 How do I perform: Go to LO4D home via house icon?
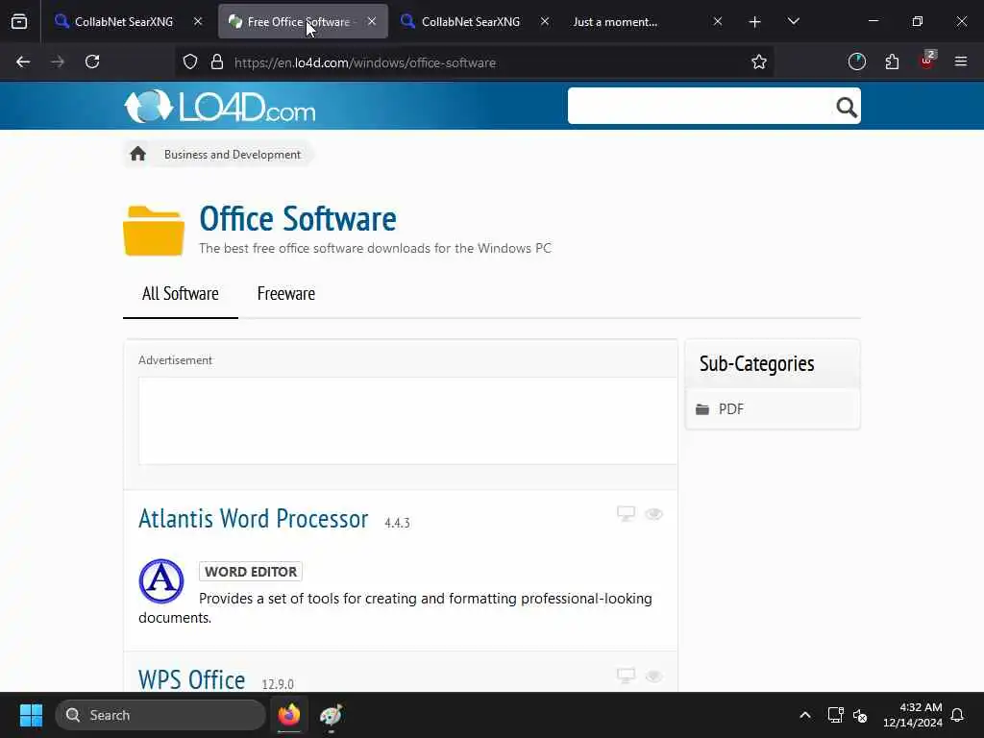(138, 154)
